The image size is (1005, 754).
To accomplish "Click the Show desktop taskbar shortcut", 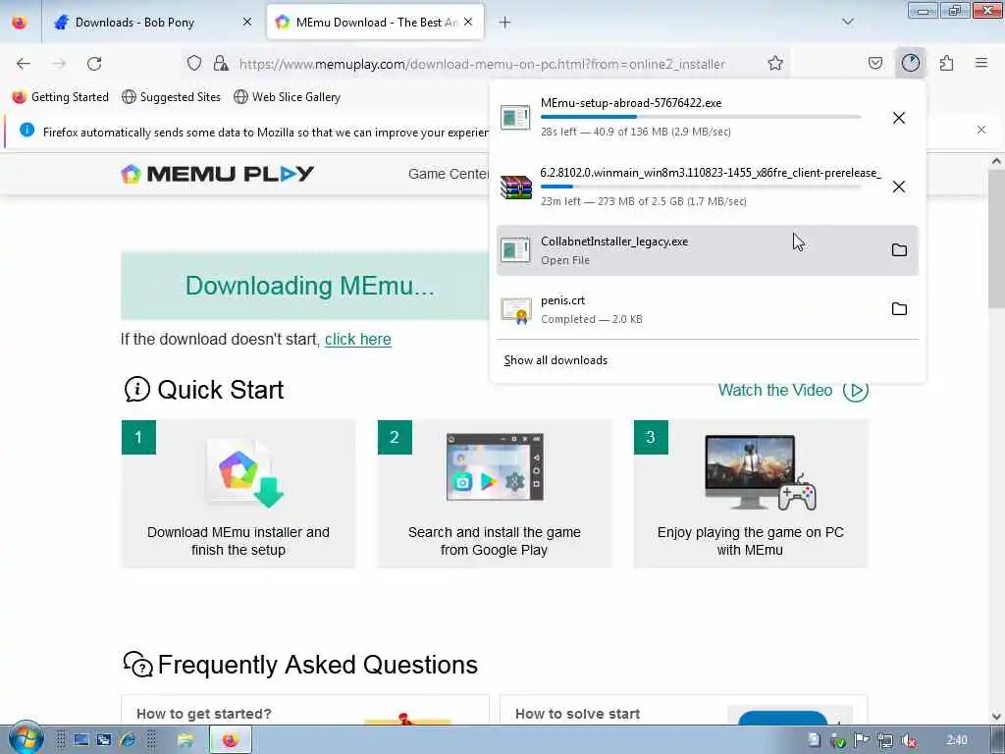I will [80, 740].
